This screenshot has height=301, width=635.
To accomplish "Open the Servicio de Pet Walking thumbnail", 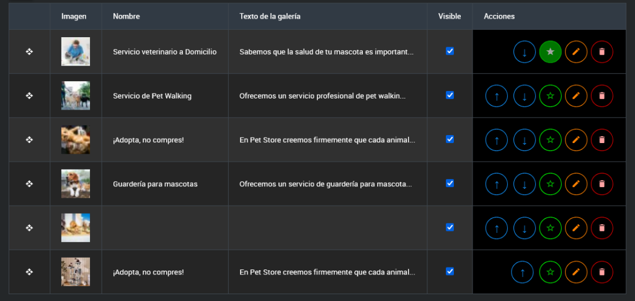I will 76,96.
